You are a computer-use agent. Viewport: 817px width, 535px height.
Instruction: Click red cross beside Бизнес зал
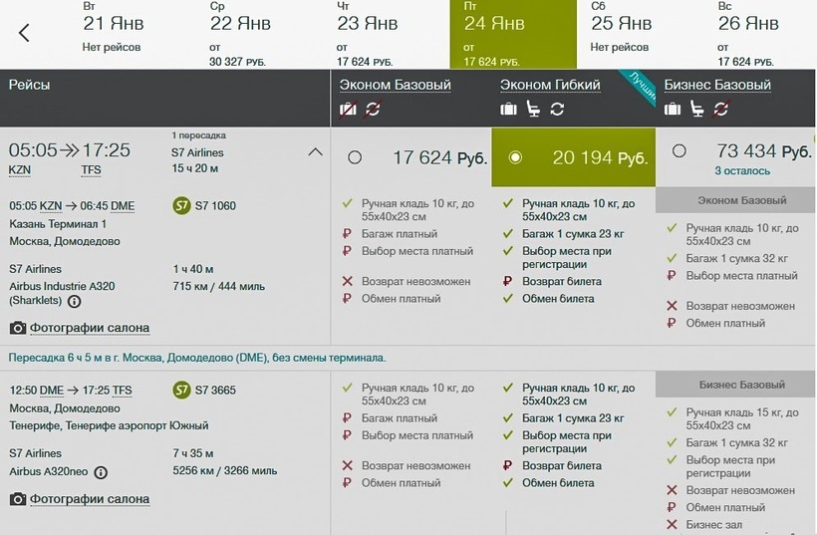(672, 525)
